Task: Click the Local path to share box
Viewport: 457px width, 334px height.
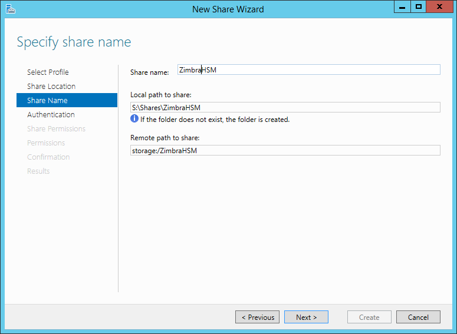Action: click(285, 107)
